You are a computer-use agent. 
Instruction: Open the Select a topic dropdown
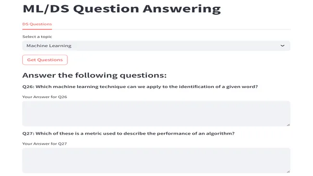click(156, 46)
